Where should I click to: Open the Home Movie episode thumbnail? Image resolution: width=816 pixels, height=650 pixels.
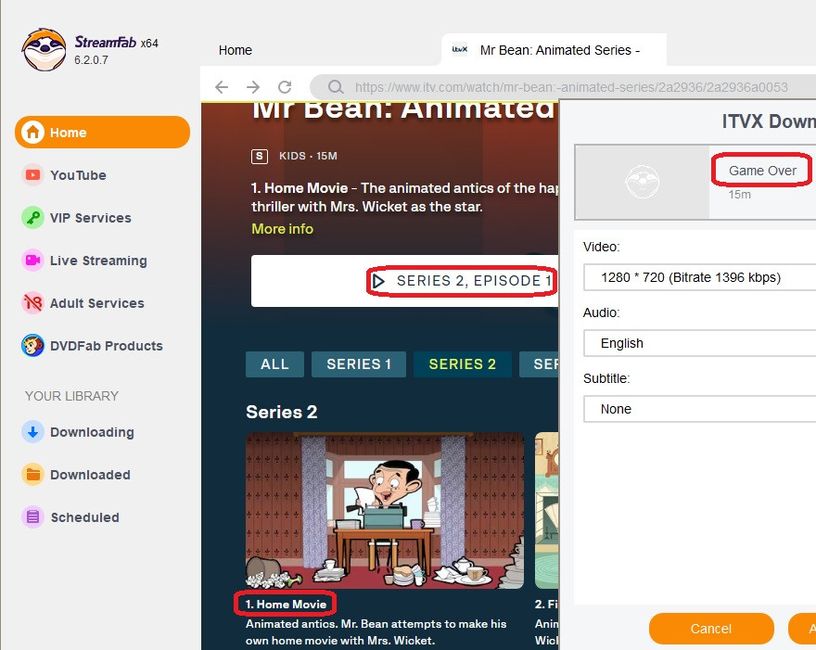point(385,511)
